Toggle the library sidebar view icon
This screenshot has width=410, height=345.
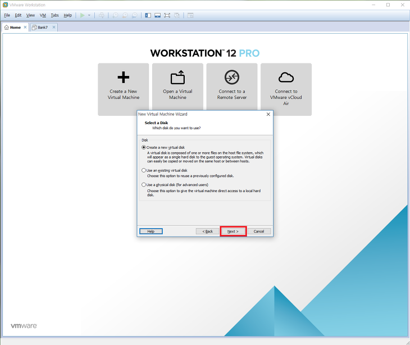coord(148,15)
